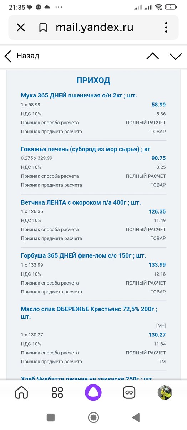Tap the bookmark icon in address bar

tap(43, 28)
